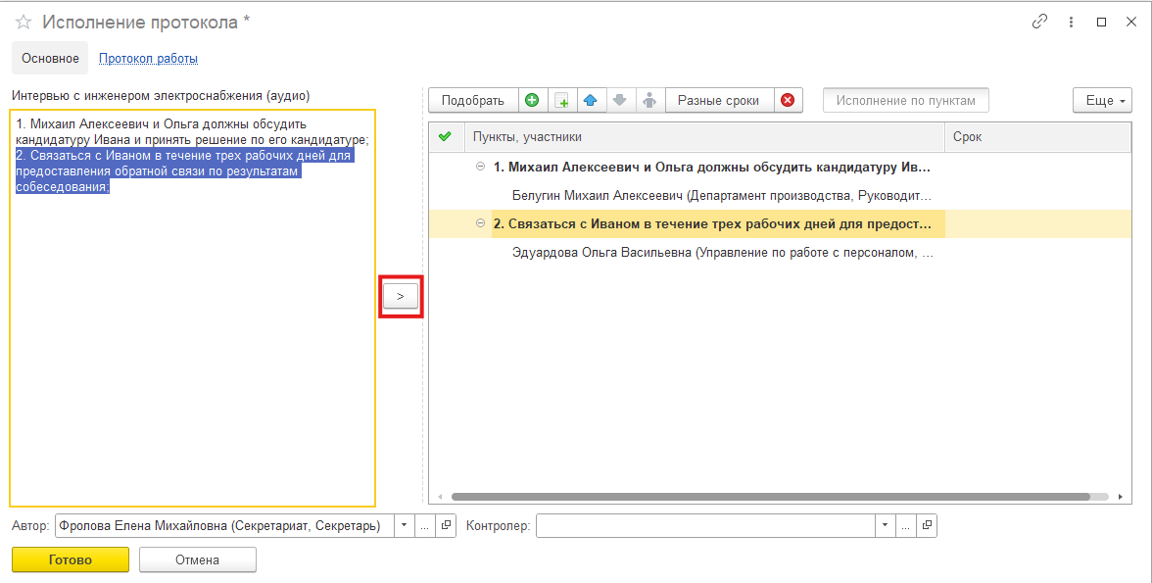Screen dimensions: 1152x583
Task: Click the yellow Готово button
Action: (x=71, y=559)
